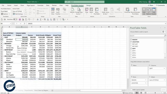
Task: Check the REP FIRST field
Action: [x=131, y=46]
